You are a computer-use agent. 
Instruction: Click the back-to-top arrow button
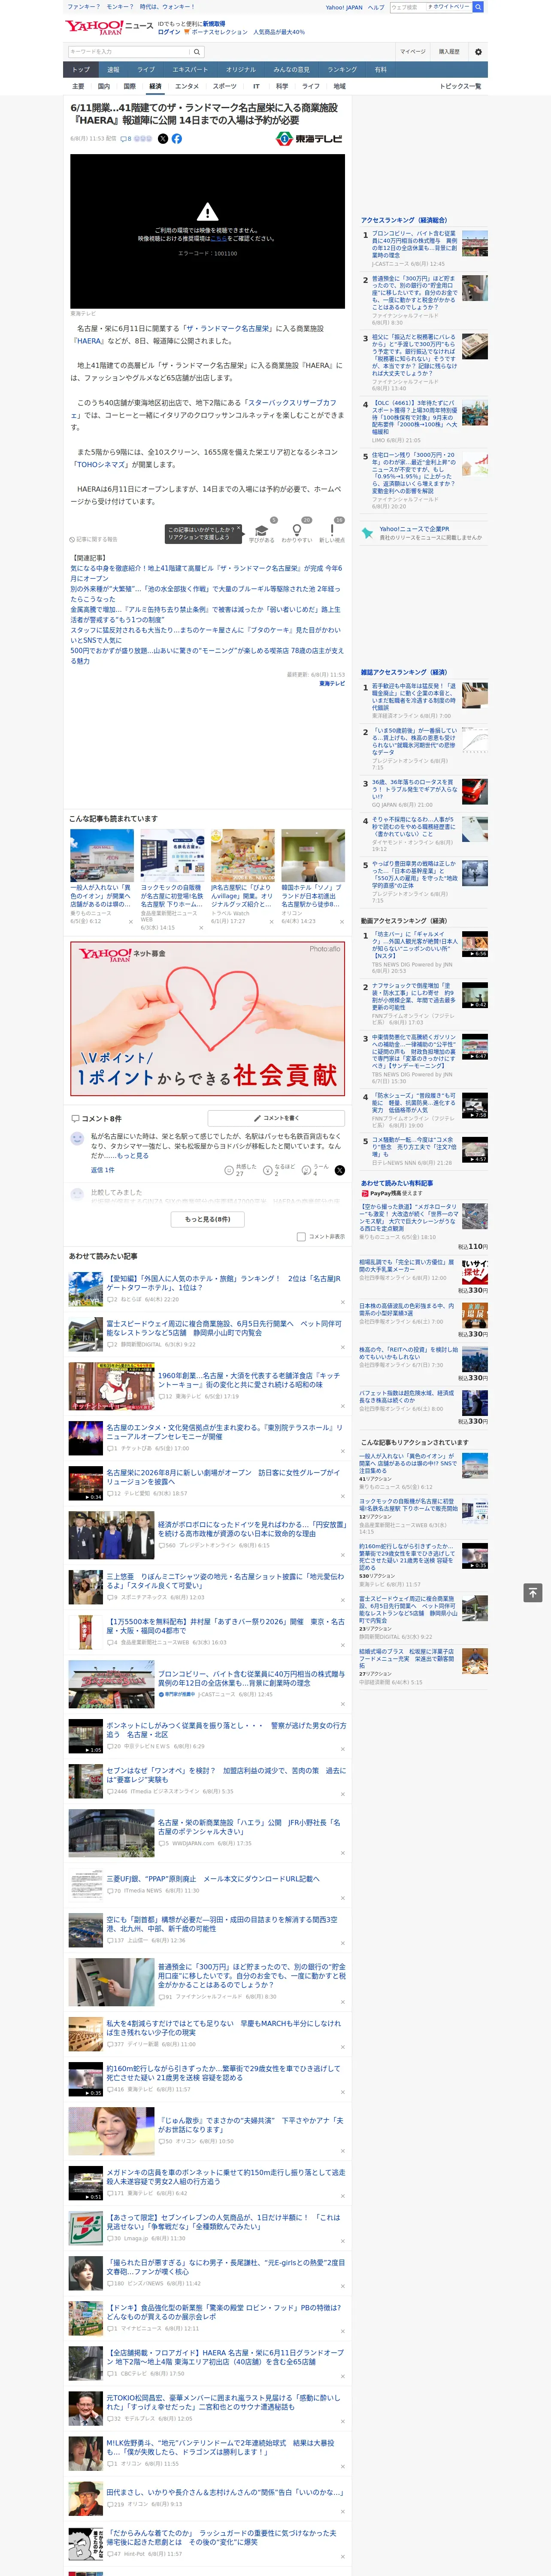533,1592
